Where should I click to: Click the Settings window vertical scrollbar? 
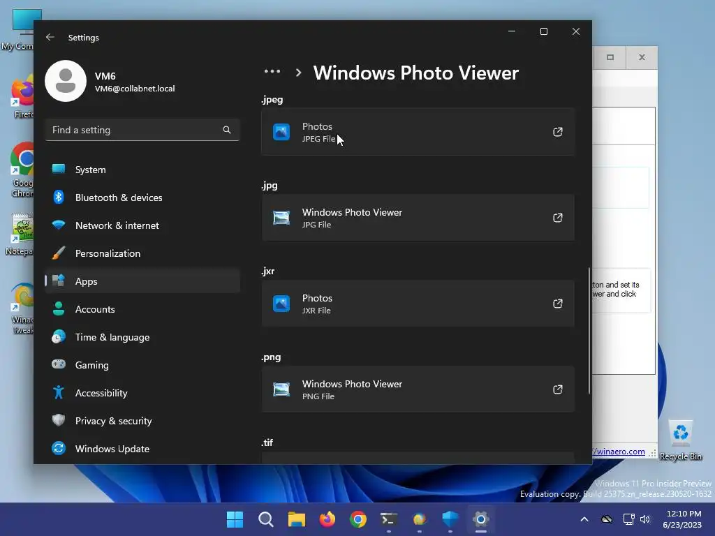tap(589, 330)
